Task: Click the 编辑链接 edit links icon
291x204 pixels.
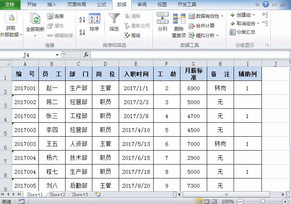Action: pyautogui.click(x=50, y=35)
